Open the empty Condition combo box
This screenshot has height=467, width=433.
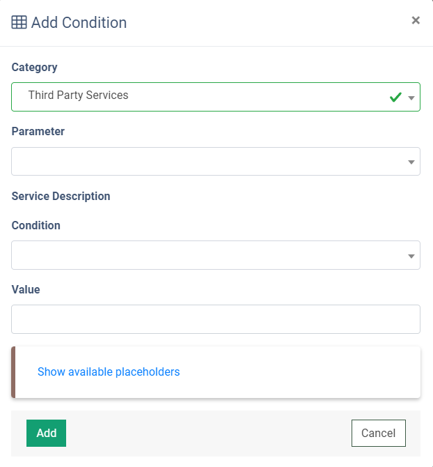216,255
